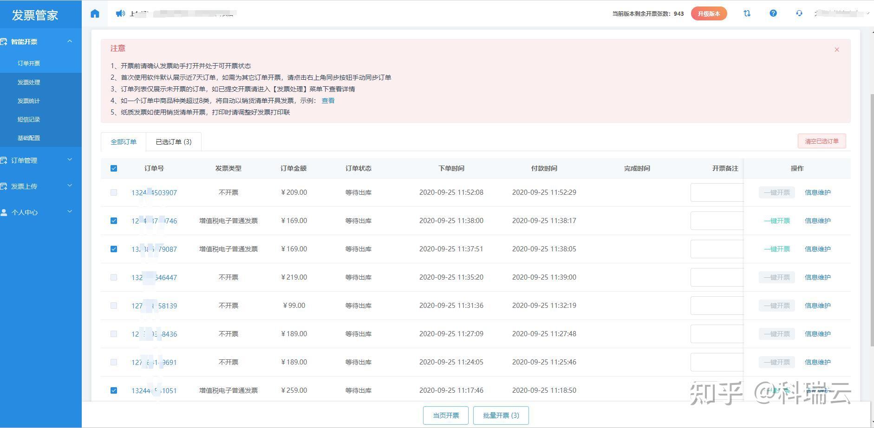The width and height of the screenshot is (874, 428).
Task: Open the customer service headset icon
Action: pyautogui.click(x=799, y=13)
